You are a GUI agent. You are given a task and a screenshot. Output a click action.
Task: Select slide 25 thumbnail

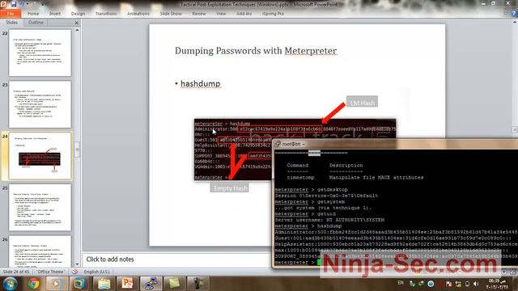click(40, 208)
